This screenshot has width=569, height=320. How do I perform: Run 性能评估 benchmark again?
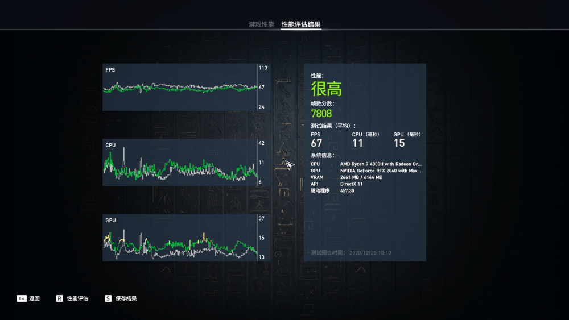[x=77, y=298]
